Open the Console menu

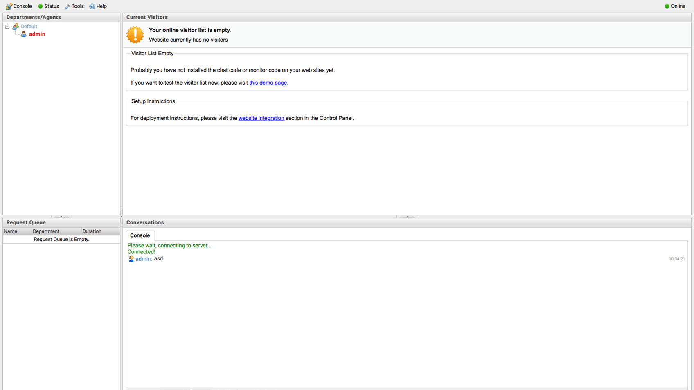pos(19,6)
